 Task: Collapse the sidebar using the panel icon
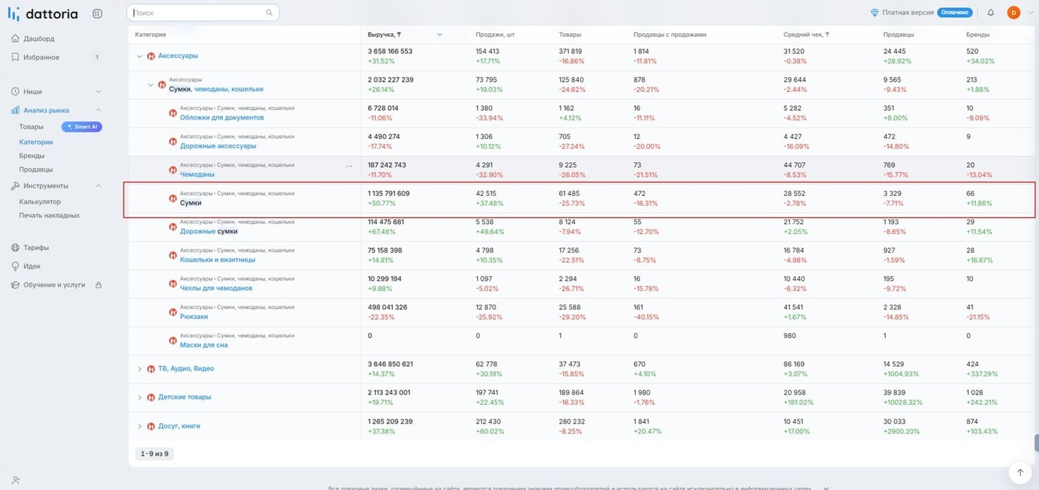[97, 13]
